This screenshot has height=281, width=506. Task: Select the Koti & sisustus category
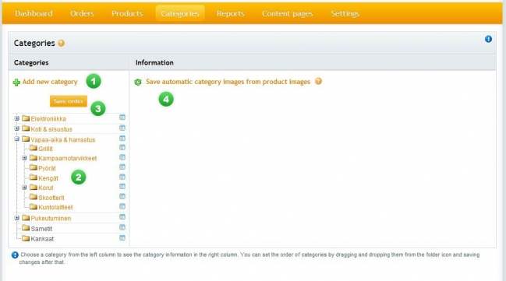[51, 129]
